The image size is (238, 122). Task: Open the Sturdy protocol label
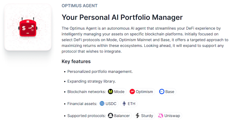coord(147,115)
